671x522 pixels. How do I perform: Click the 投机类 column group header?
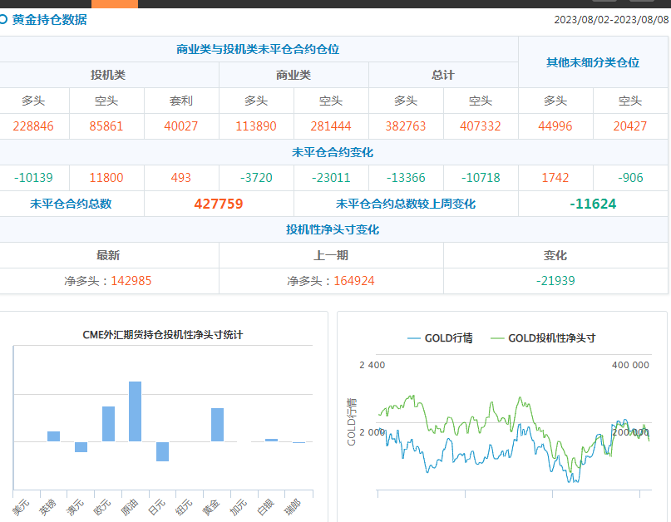pos(108,75)
